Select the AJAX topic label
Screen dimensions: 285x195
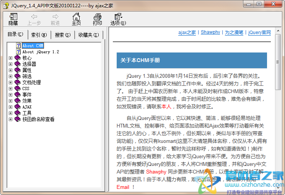click(x=27, y=107)
